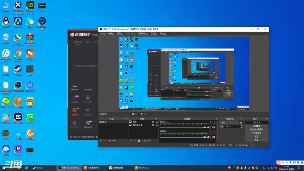Increase transition duration with up arrow
This screenshot has width=304, height=171.
coord(241,126)
